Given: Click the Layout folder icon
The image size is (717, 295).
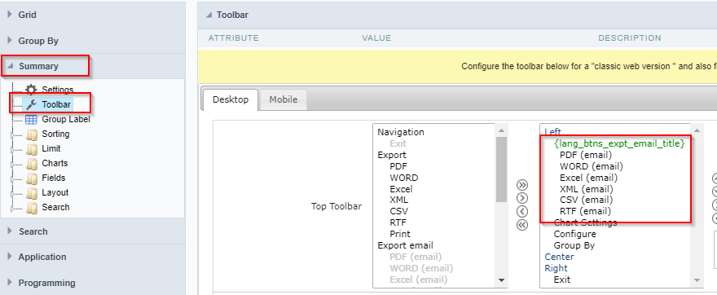Looking at the screenshot, I should pos(32,192).
